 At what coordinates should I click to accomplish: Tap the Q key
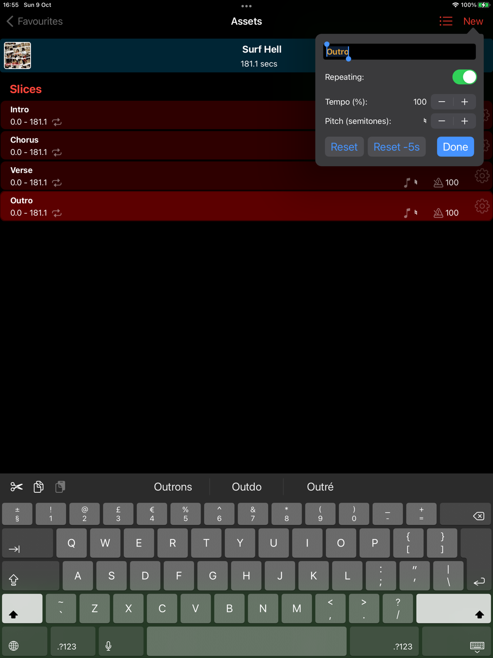point(71,543)
